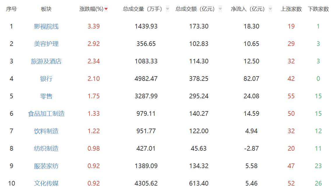The height and width of the screenshot is (194, 333).
Task: Click the 净流入（亿元）header label
Action: tap(248, 9)
